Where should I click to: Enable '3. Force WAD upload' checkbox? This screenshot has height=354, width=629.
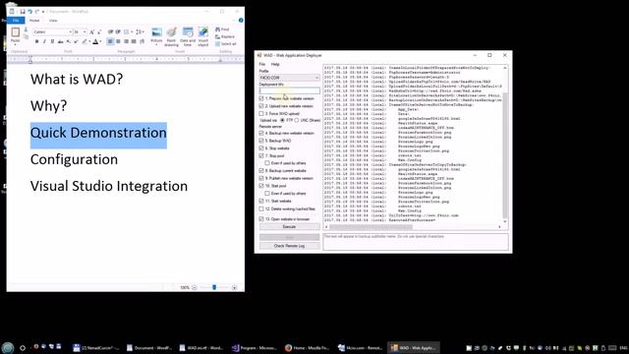pyautogui.click(x=261, y=114)
